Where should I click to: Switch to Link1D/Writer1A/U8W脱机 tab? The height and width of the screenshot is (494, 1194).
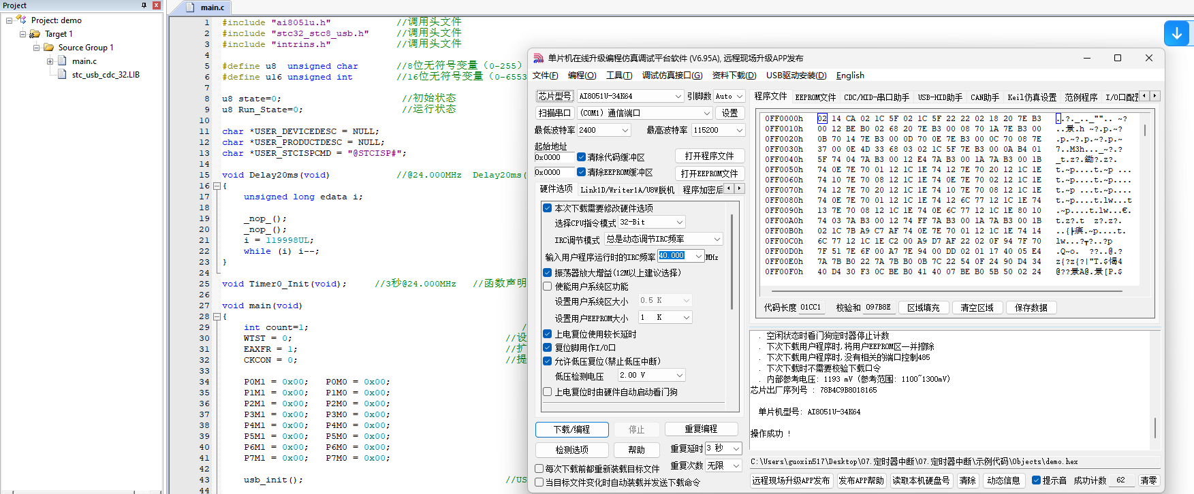click(x=627, y=190)
